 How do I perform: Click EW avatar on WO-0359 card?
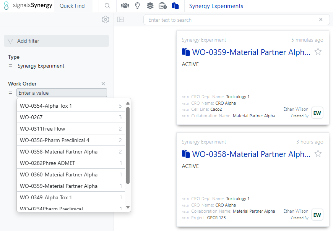click(317, 113)
